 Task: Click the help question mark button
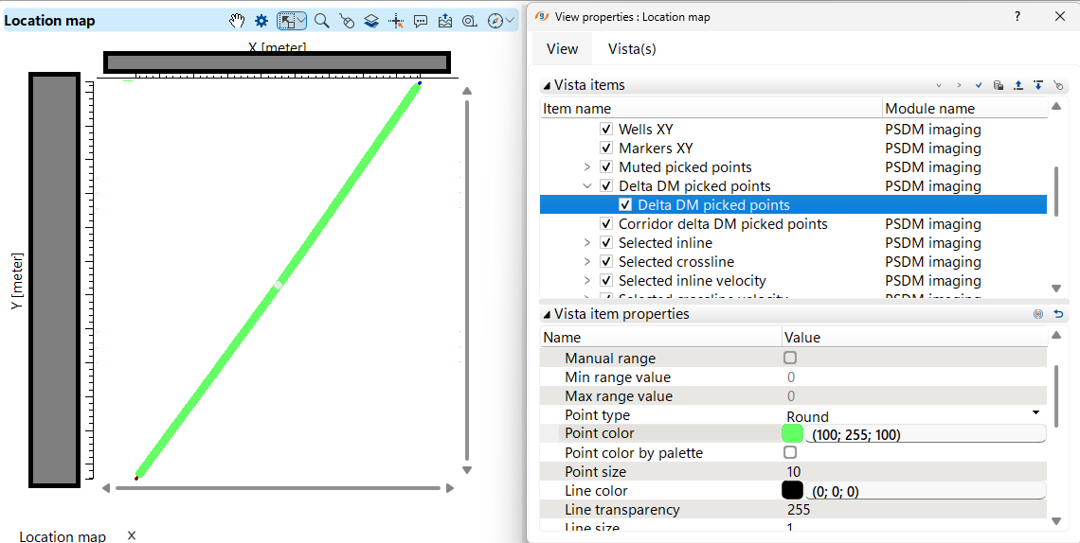(1017, 16)
